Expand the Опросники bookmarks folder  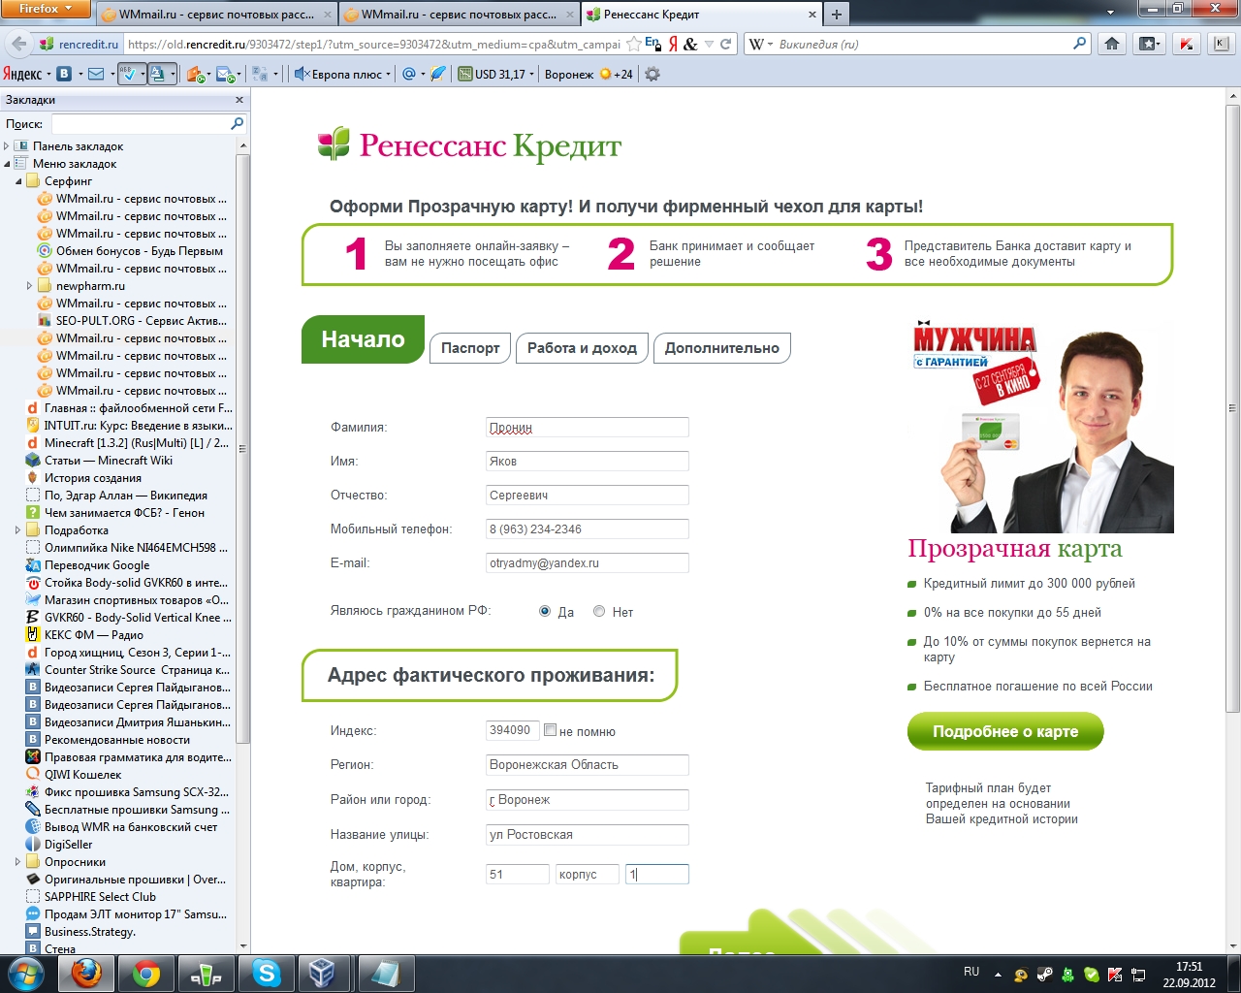tap(18, 862)
